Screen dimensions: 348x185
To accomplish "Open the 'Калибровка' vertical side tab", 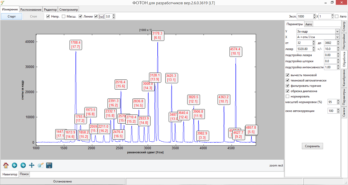I will 344,78.
